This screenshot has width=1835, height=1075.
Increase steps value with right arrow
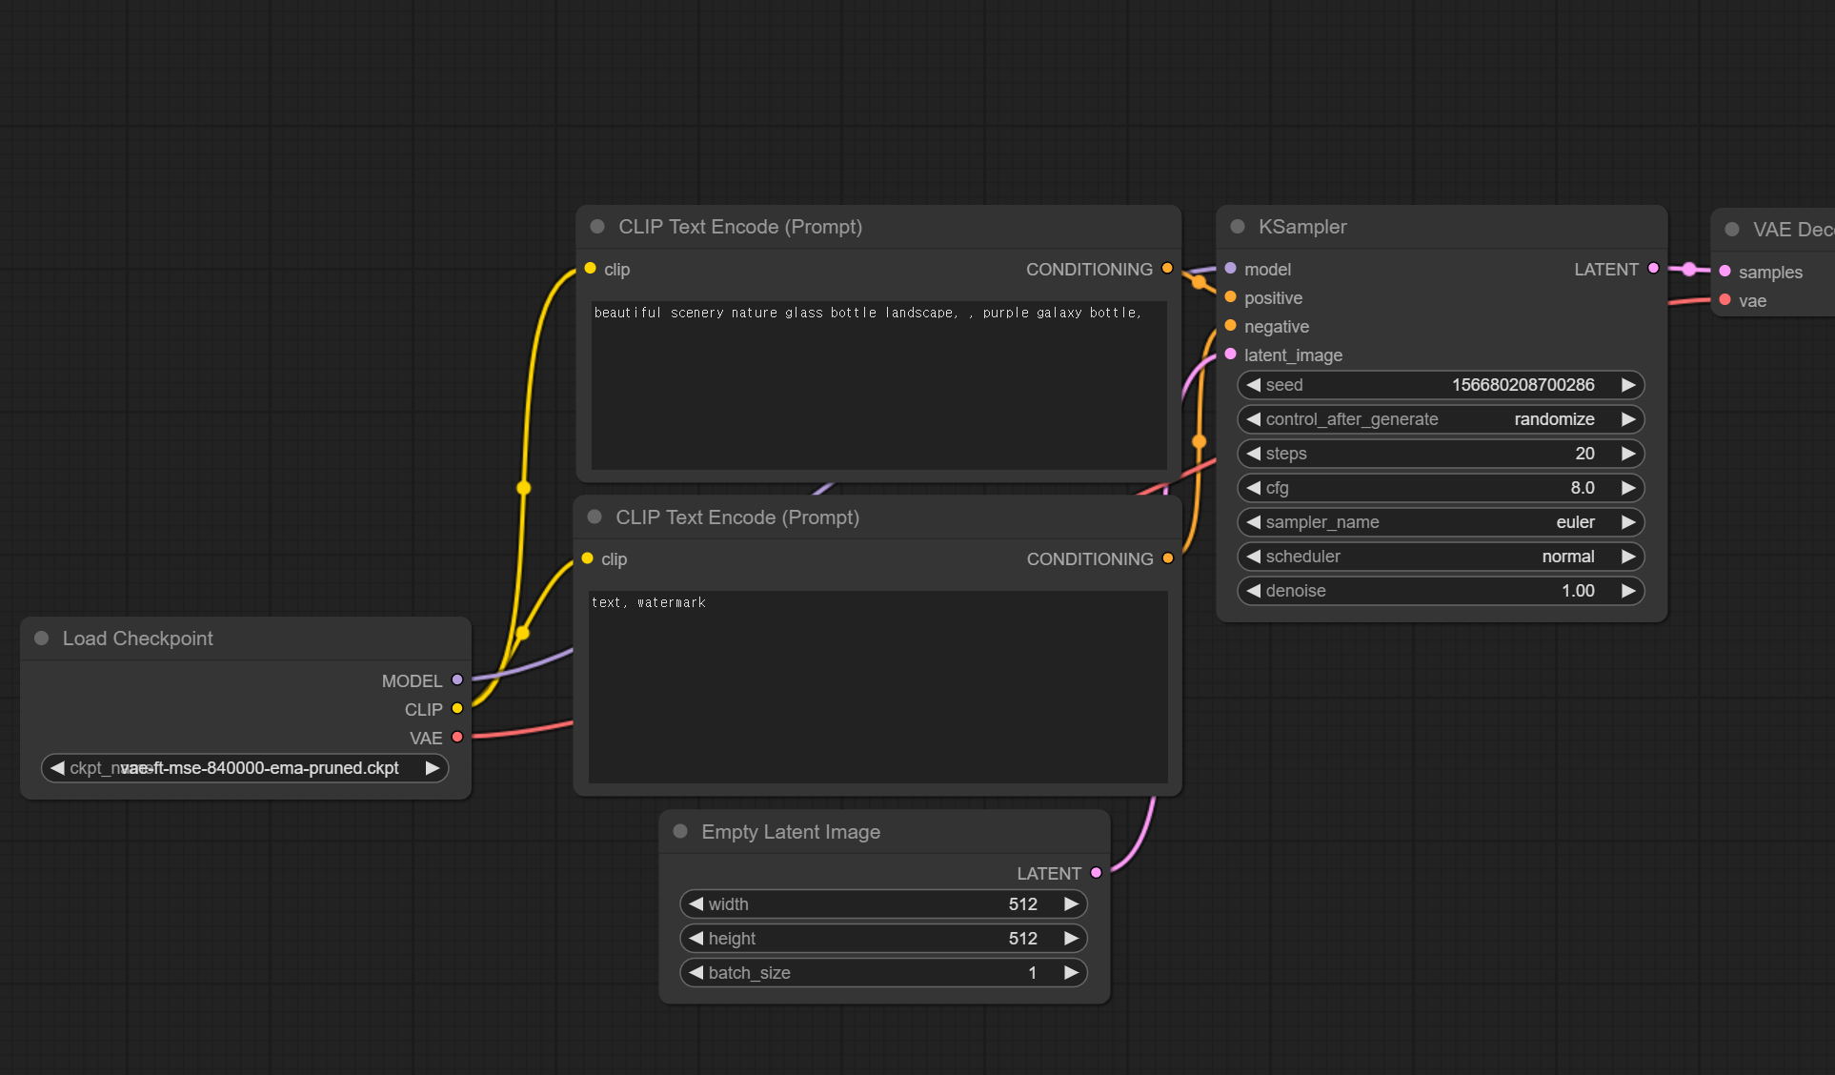pos(1628,454)
